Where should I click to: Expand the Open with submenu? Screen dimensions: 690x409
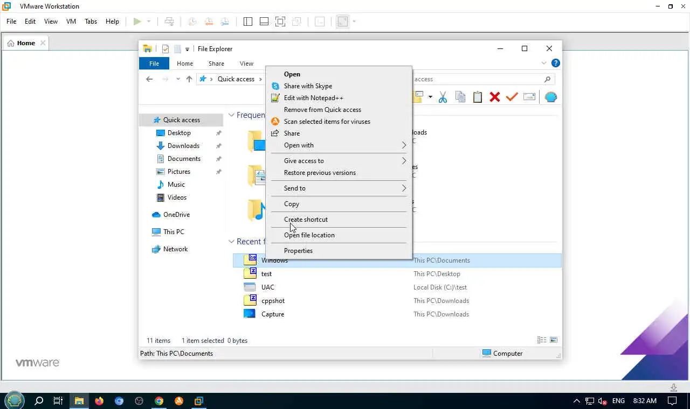(340, 145)
